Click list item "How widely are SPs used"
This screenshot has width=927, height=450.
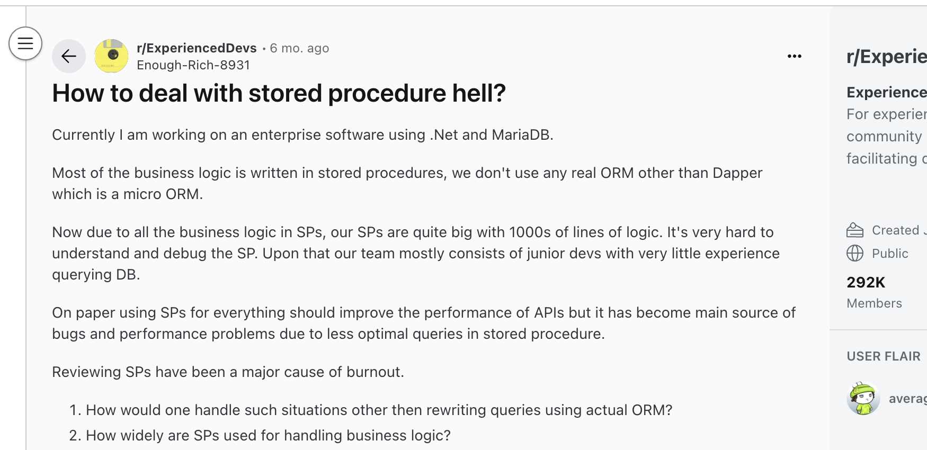268,435
